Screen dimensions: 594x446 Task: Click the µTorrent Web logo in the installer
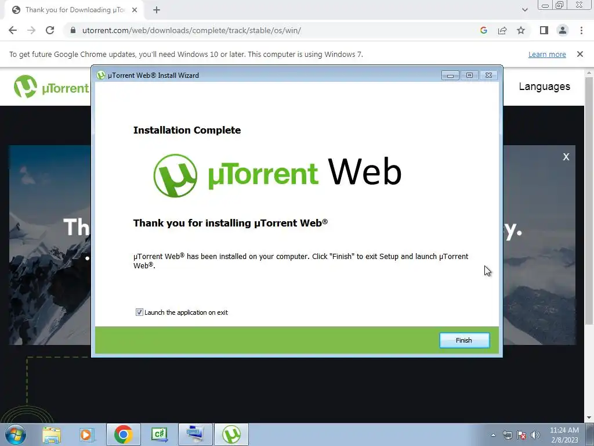(x=277, y=175)
